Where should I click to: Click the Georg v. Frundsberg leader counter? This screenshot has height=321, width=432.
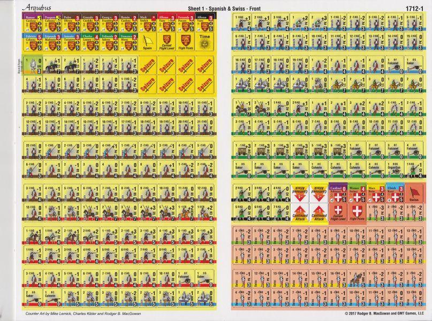pos(109,22)
